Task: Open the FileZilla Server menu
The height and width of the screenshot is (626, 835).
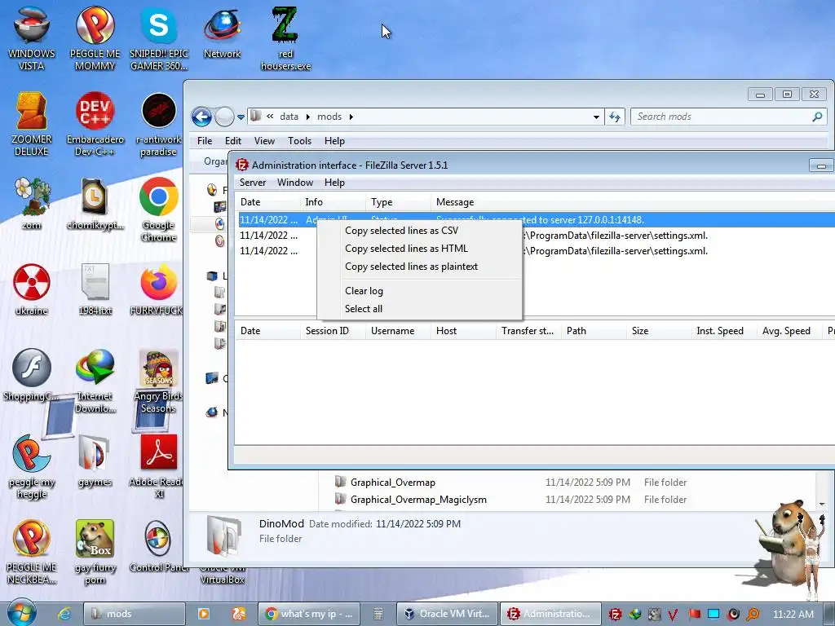Action: click(253, 182)
